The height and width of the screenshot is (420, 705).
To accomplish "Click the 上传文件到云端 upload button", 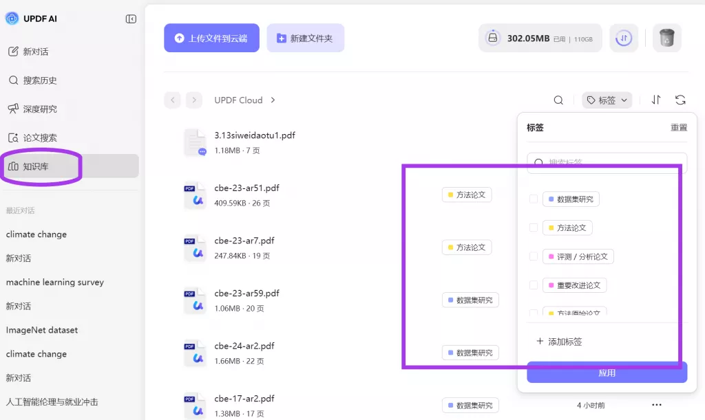I will point(211,38).
